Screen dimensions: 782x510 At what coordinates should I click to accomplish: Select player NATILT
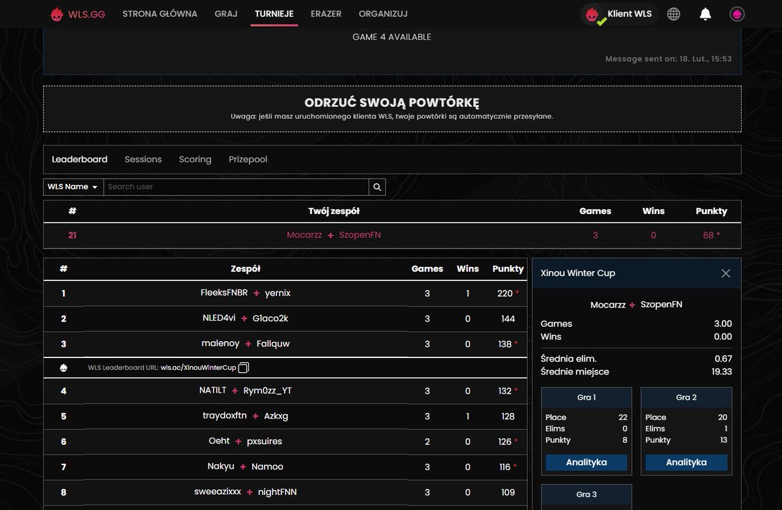point(213,391)
